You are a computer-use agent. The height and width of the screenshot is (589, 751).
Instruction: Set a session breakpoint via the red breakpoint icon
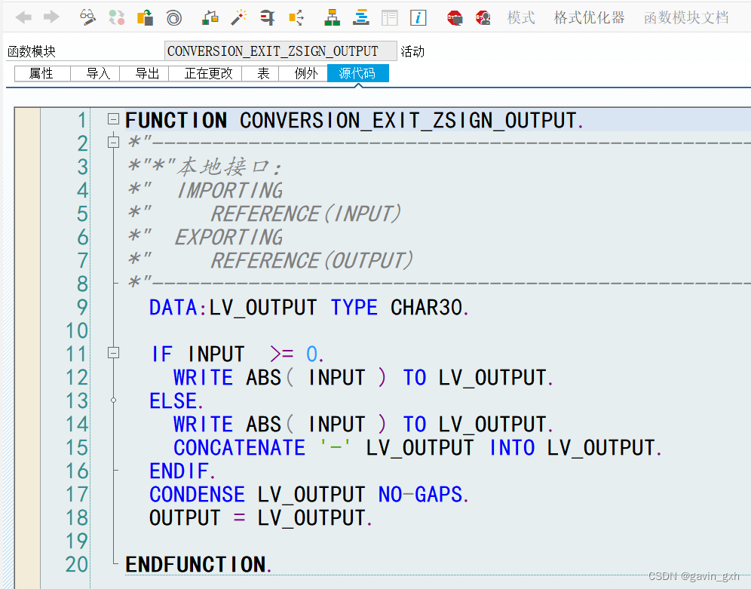(455, 17)
